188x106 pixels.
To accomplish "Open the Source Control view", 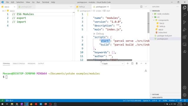I will click(184, 22).
